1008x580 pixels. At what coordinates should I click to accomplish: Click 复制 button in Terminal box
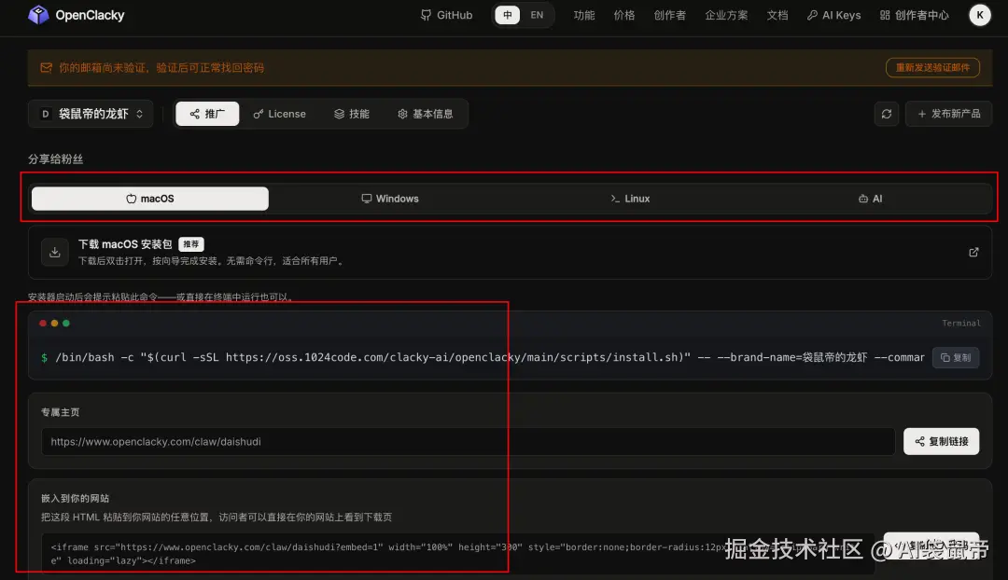(956, 357)
